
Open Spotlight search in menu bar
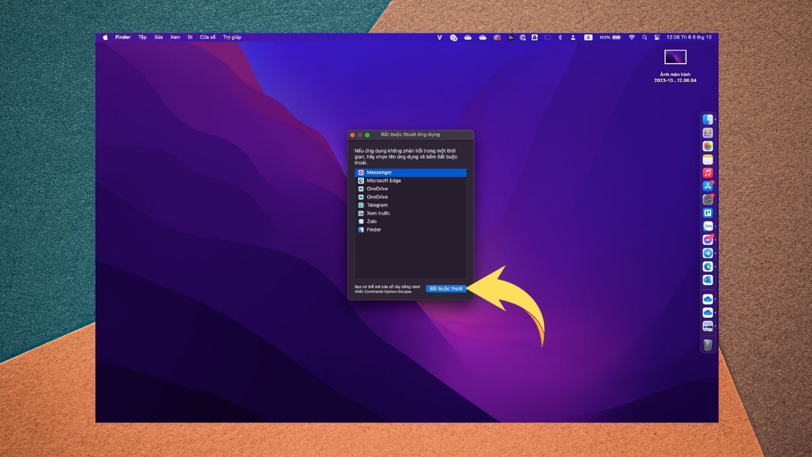[x=644, y=37]
